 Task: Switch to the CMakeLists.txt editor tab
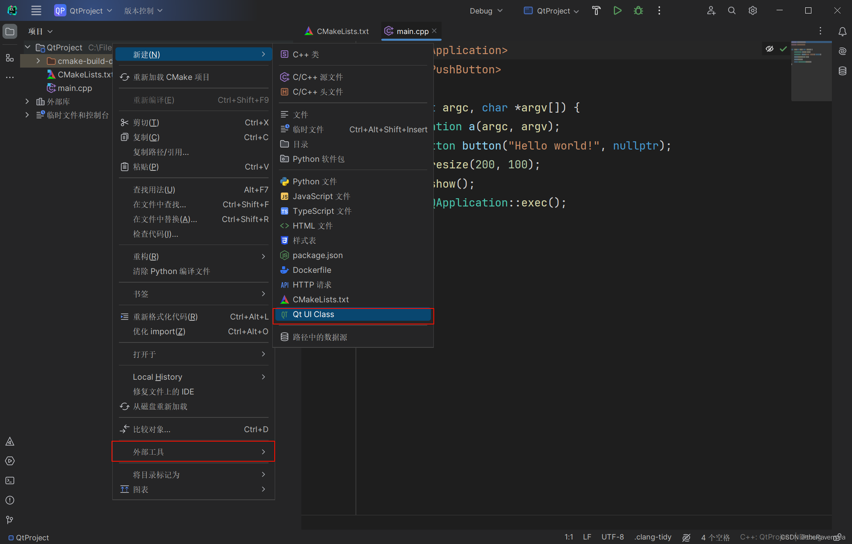[x=337, y=31]
